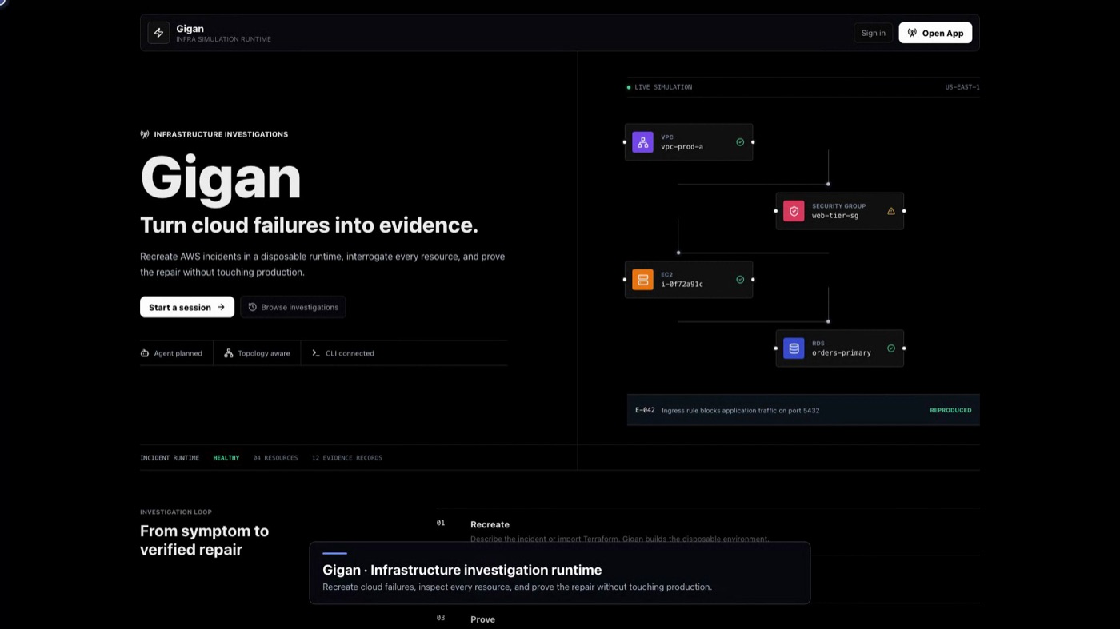
Task: Click the Sign in button
Action: click(873, 33)
